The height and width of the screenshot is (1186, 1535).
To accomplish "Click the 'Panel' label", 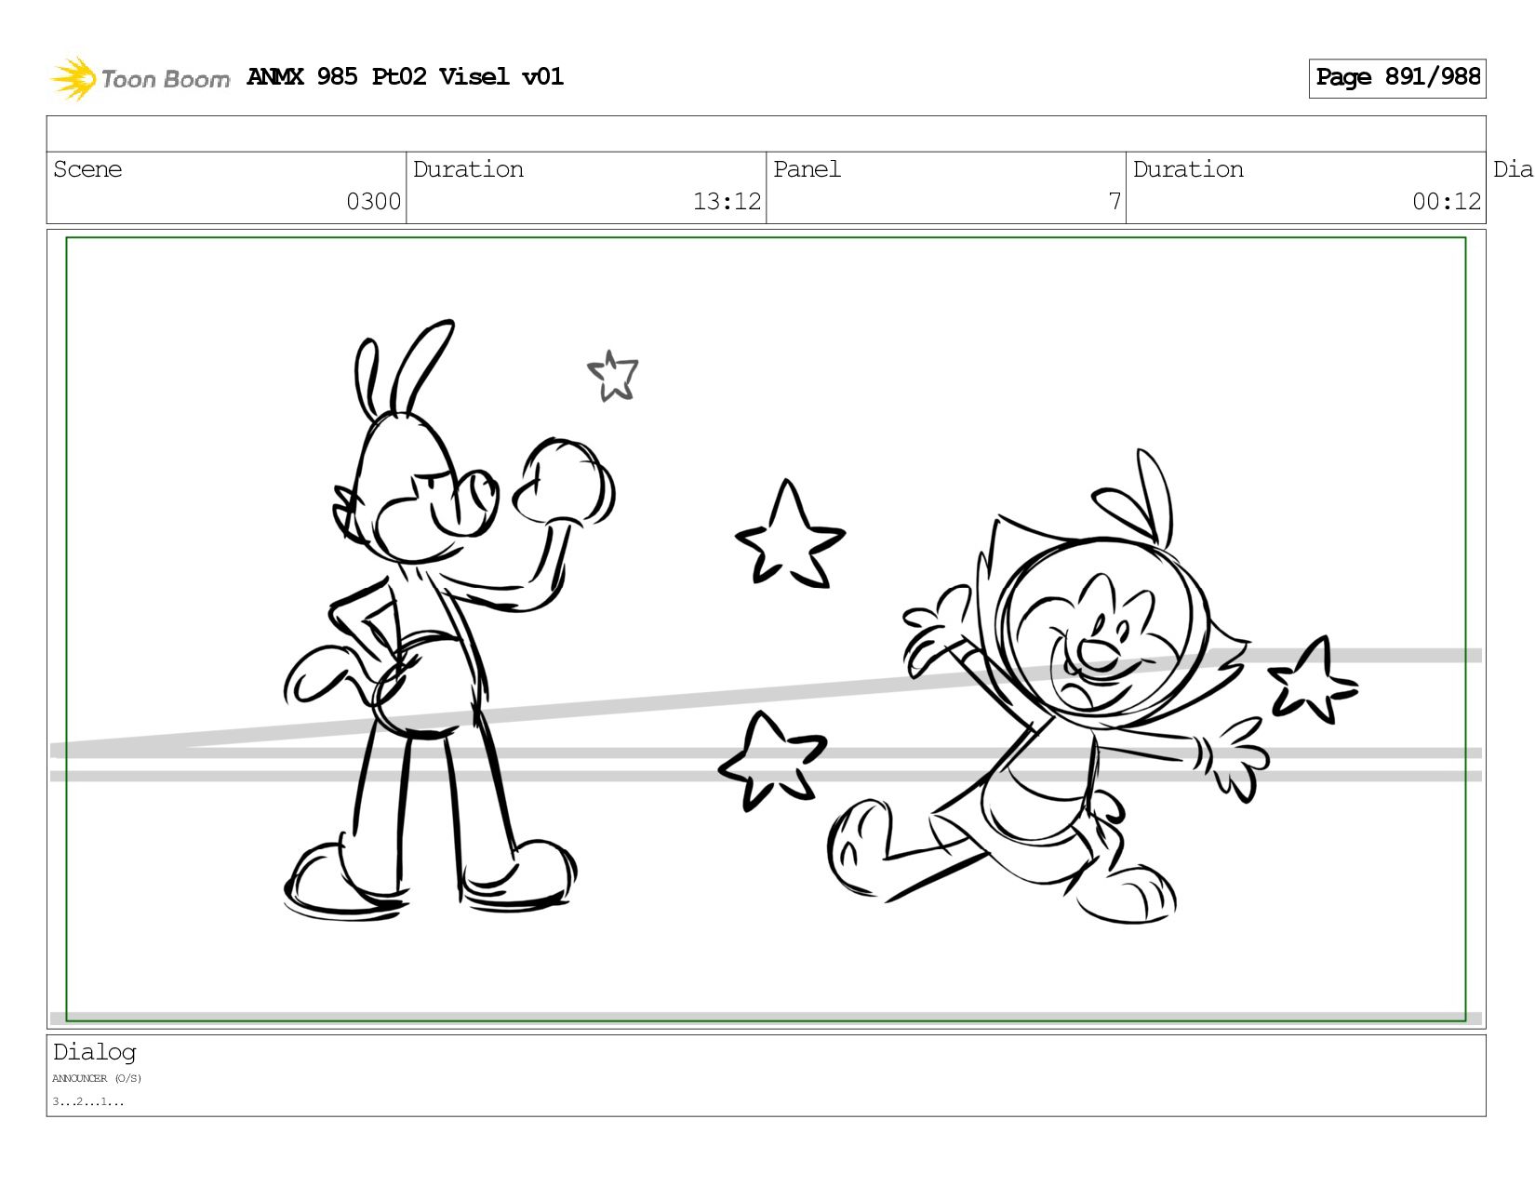I will pyautogui.click(x=807, y=169).
